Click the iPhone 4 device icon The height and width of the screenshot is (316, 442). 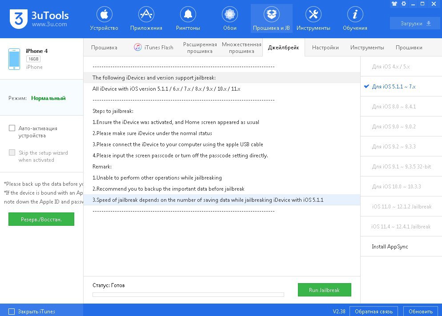click(14, 59)
